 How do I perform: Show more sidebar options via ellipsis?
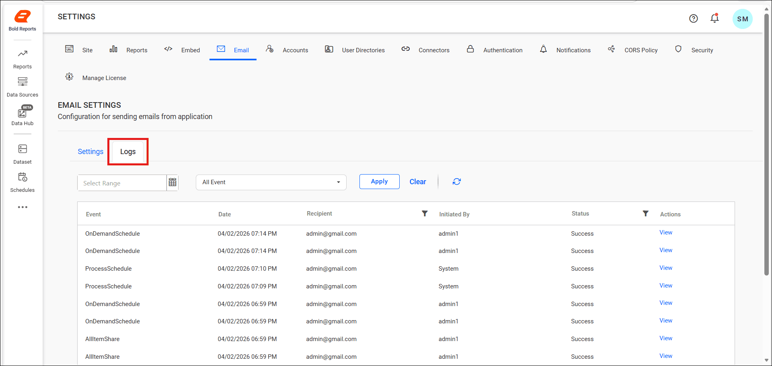23,207
